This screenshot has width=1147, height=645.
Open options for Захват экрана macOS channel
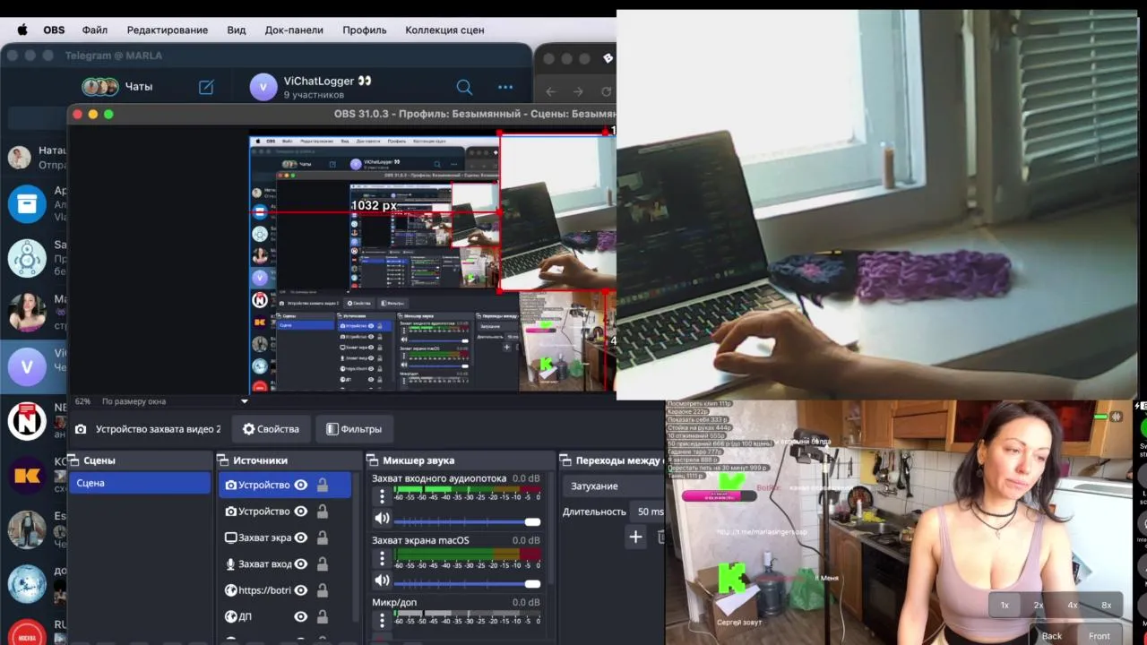pos(382,559)
